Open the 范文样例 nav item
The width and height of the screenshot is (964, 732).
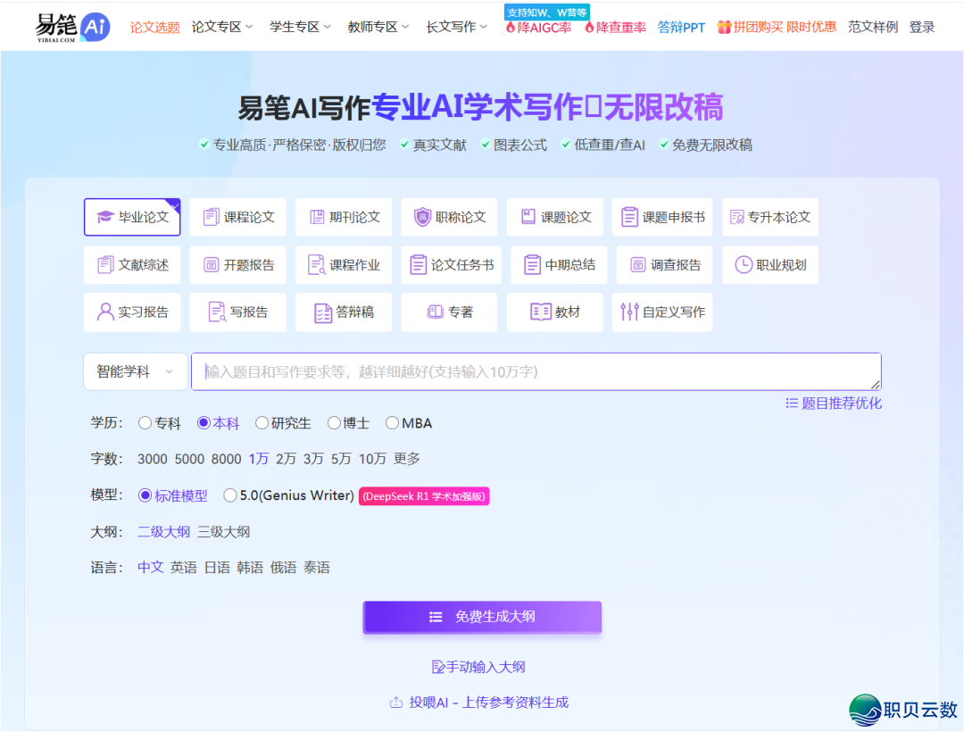click(873, 27)
